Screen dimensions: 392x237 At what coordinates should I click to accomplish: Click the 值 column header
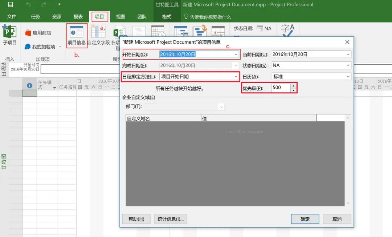pos(258,118)
